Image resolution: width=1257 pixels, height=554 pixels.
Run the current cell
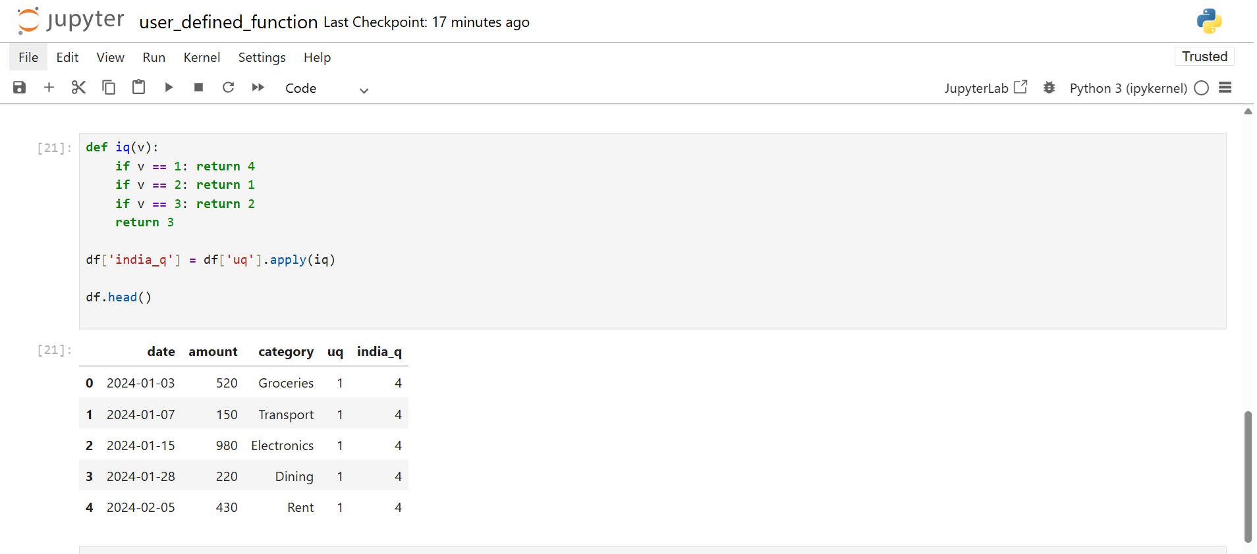(169, 88)
